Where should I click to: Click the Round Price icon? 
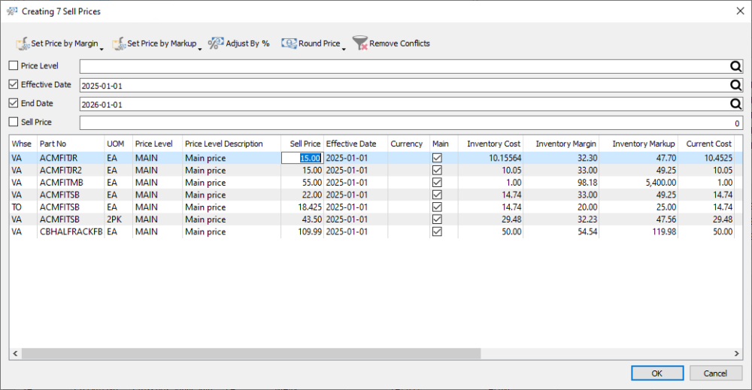pos(289,44)
